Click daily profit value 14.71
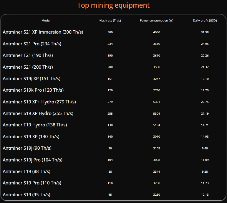Screen dimensions: 227x203 click(205, 125)
